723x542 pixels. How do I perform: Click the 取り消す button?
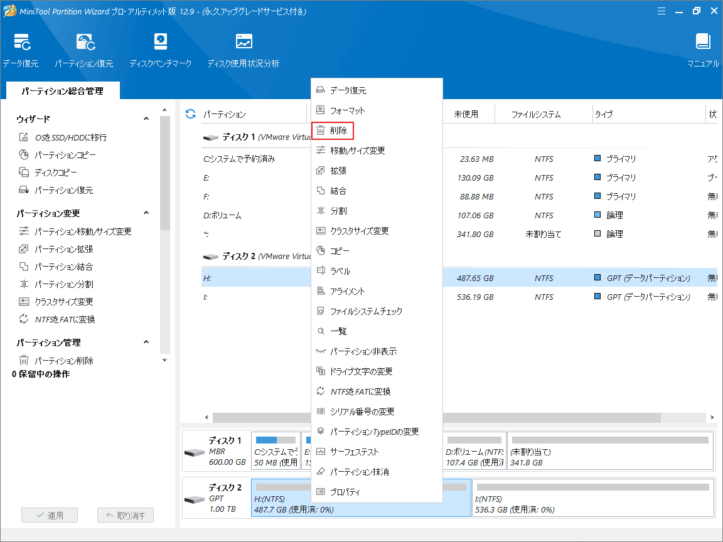126,515
